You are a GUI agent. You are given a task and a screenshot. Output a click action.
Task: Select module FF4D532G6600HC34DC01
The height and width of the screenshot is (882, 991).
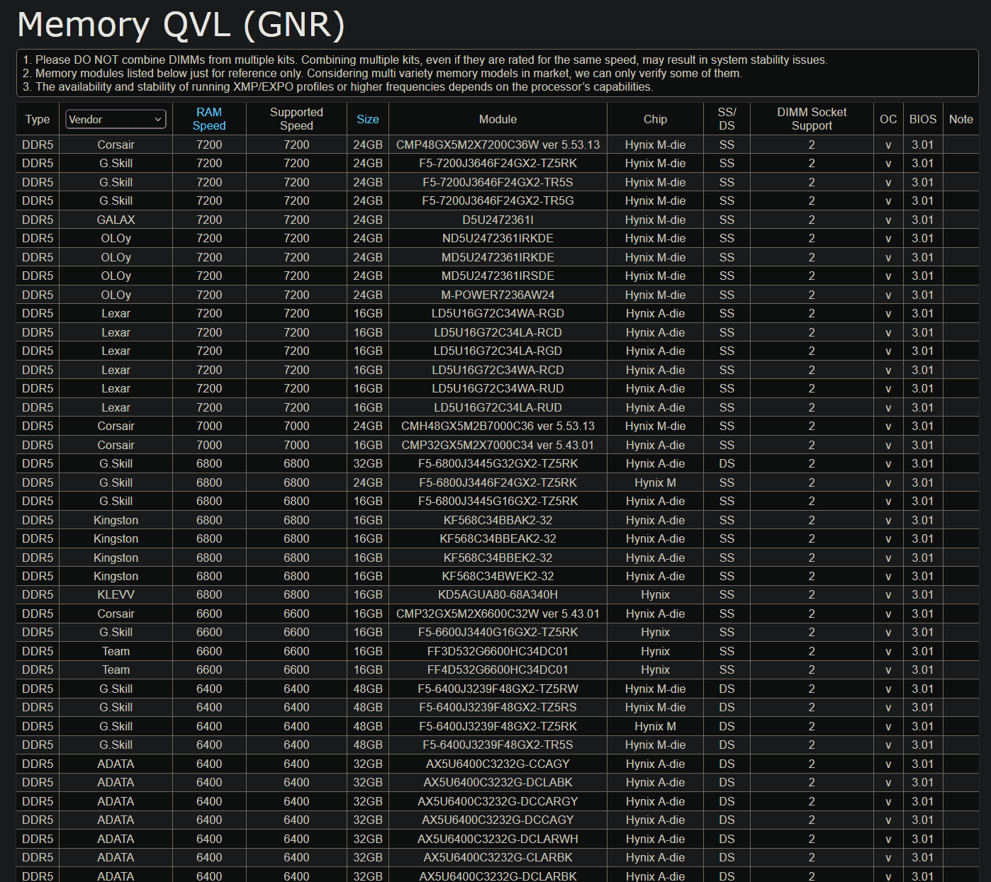pyautogui.click(x=498, y=669)
